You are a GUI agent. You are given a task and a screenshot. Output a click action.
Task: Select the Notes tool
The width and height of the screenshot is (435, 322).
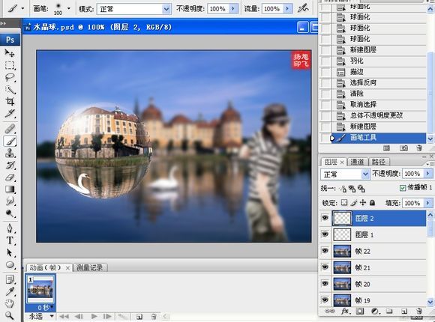pos(10,279)
